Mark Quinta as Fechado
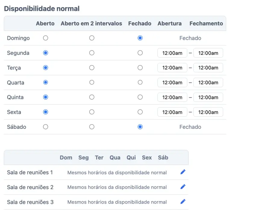This screenshot has height=215, width=271. [x=140, y=97]
